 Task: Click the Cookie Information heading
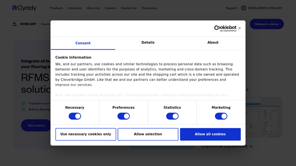(x=73, y=57)
